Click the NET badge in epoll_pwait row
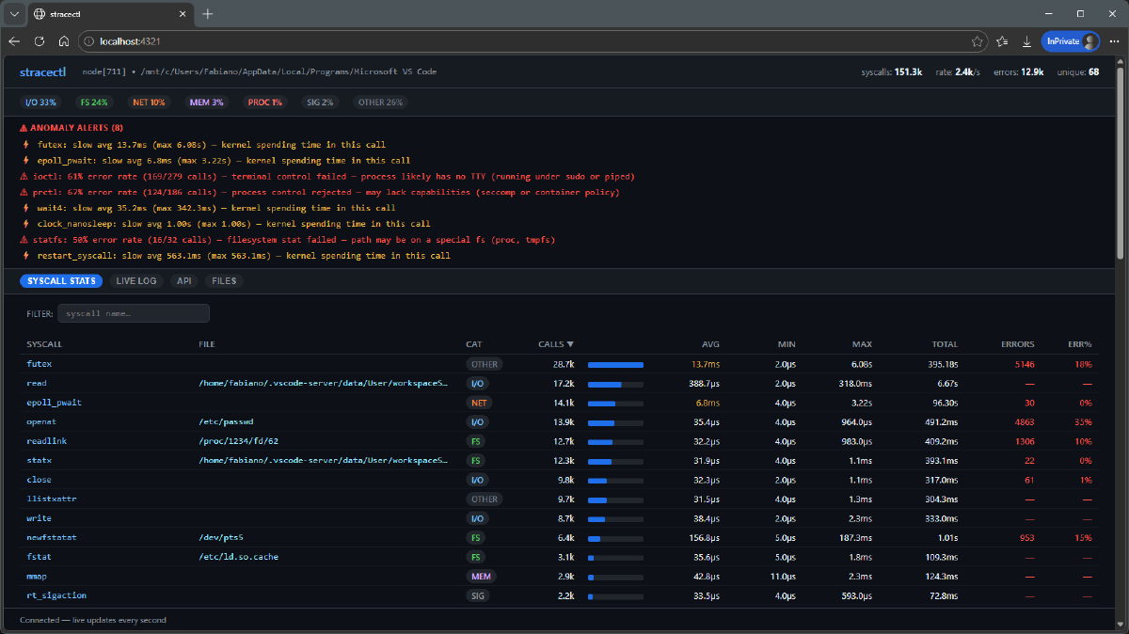The width and height of the screenshot is (1129, 634). [479, 403]
